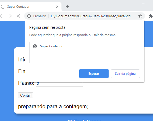This screenshot has width=153, height=121.
Task: Minimize the browser window
Action: click(143, 4)
